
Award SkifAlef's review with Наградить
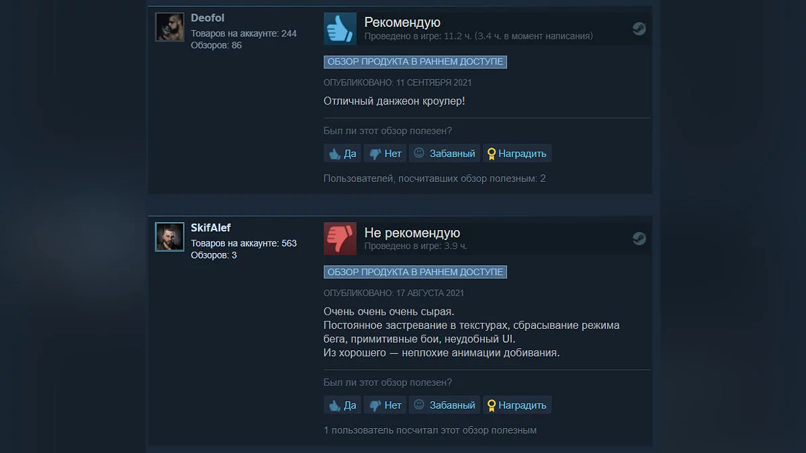pyautogui.click(x=517, y=405)
